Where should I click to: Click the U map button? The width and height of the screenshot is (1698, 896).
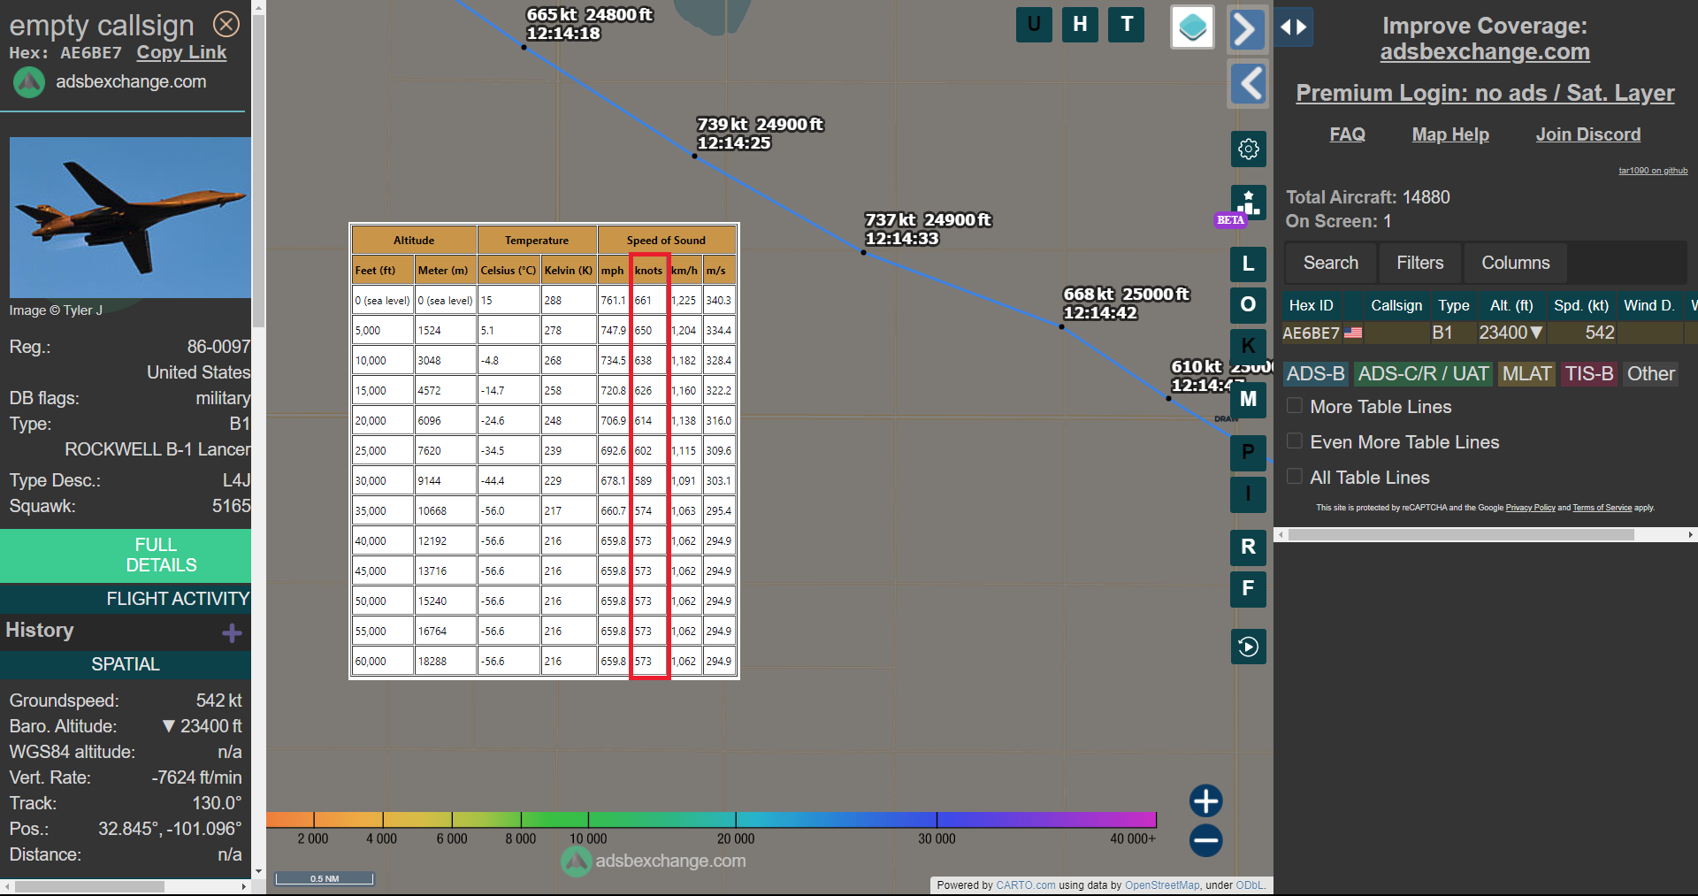pos(1034,24)
